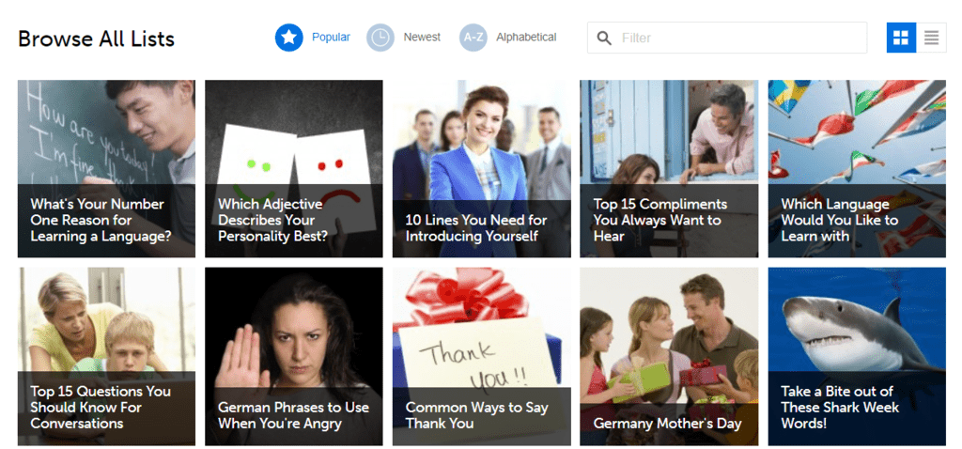Sort lists by Newest label
The height and width of the screenshot is (449, 962).
422,38
